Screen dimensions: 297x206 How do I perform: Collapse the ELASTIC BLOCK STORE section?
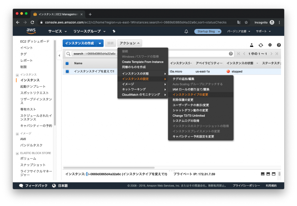pos(17,153)
